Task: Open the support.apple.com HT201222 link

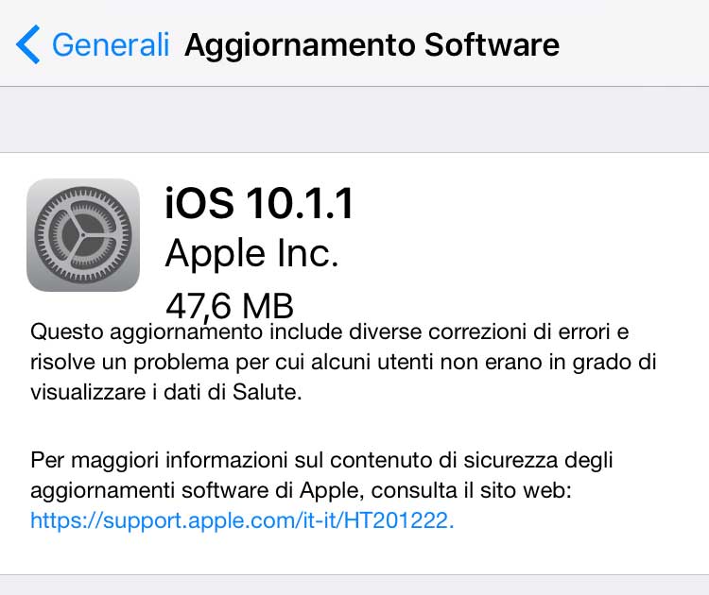Action: pyautogui.click(x=242, y=520)
